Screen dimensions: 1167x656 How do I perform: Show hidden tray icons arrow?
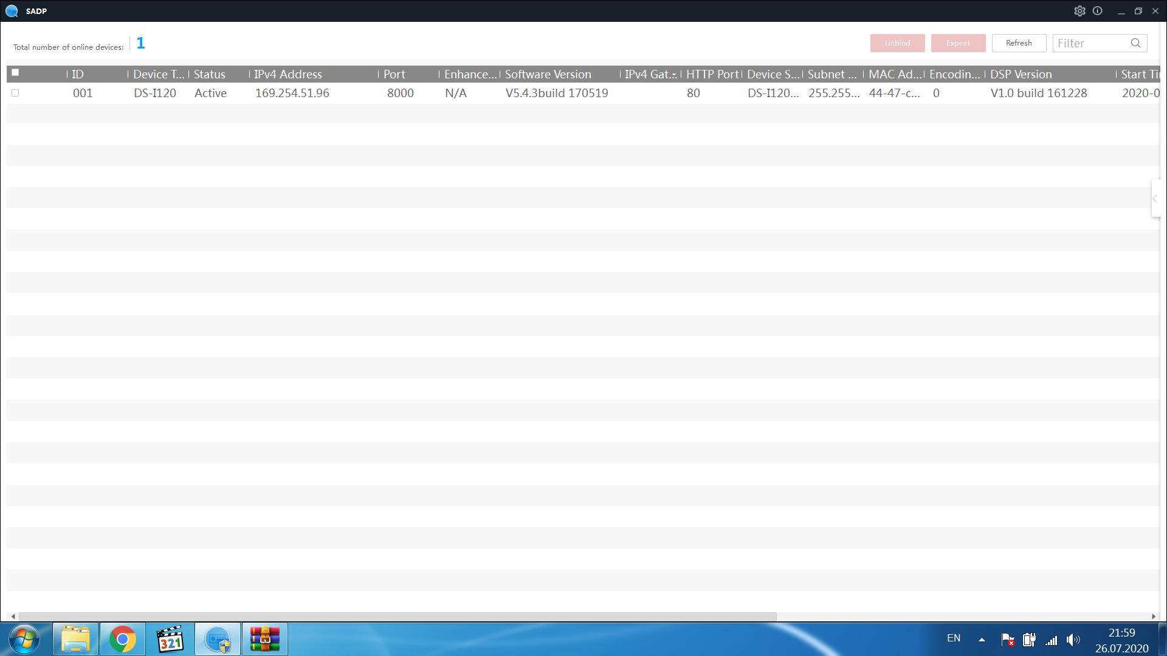[x=982, y=640]
